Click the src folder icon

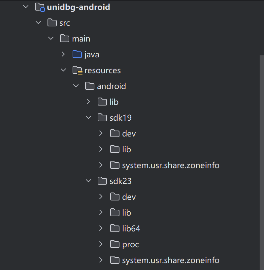[x=52, y=23]
